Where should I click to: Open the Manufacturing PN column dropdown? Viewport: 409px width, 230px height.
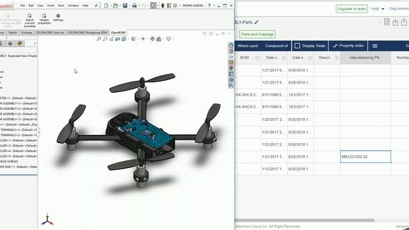point(387,57)
